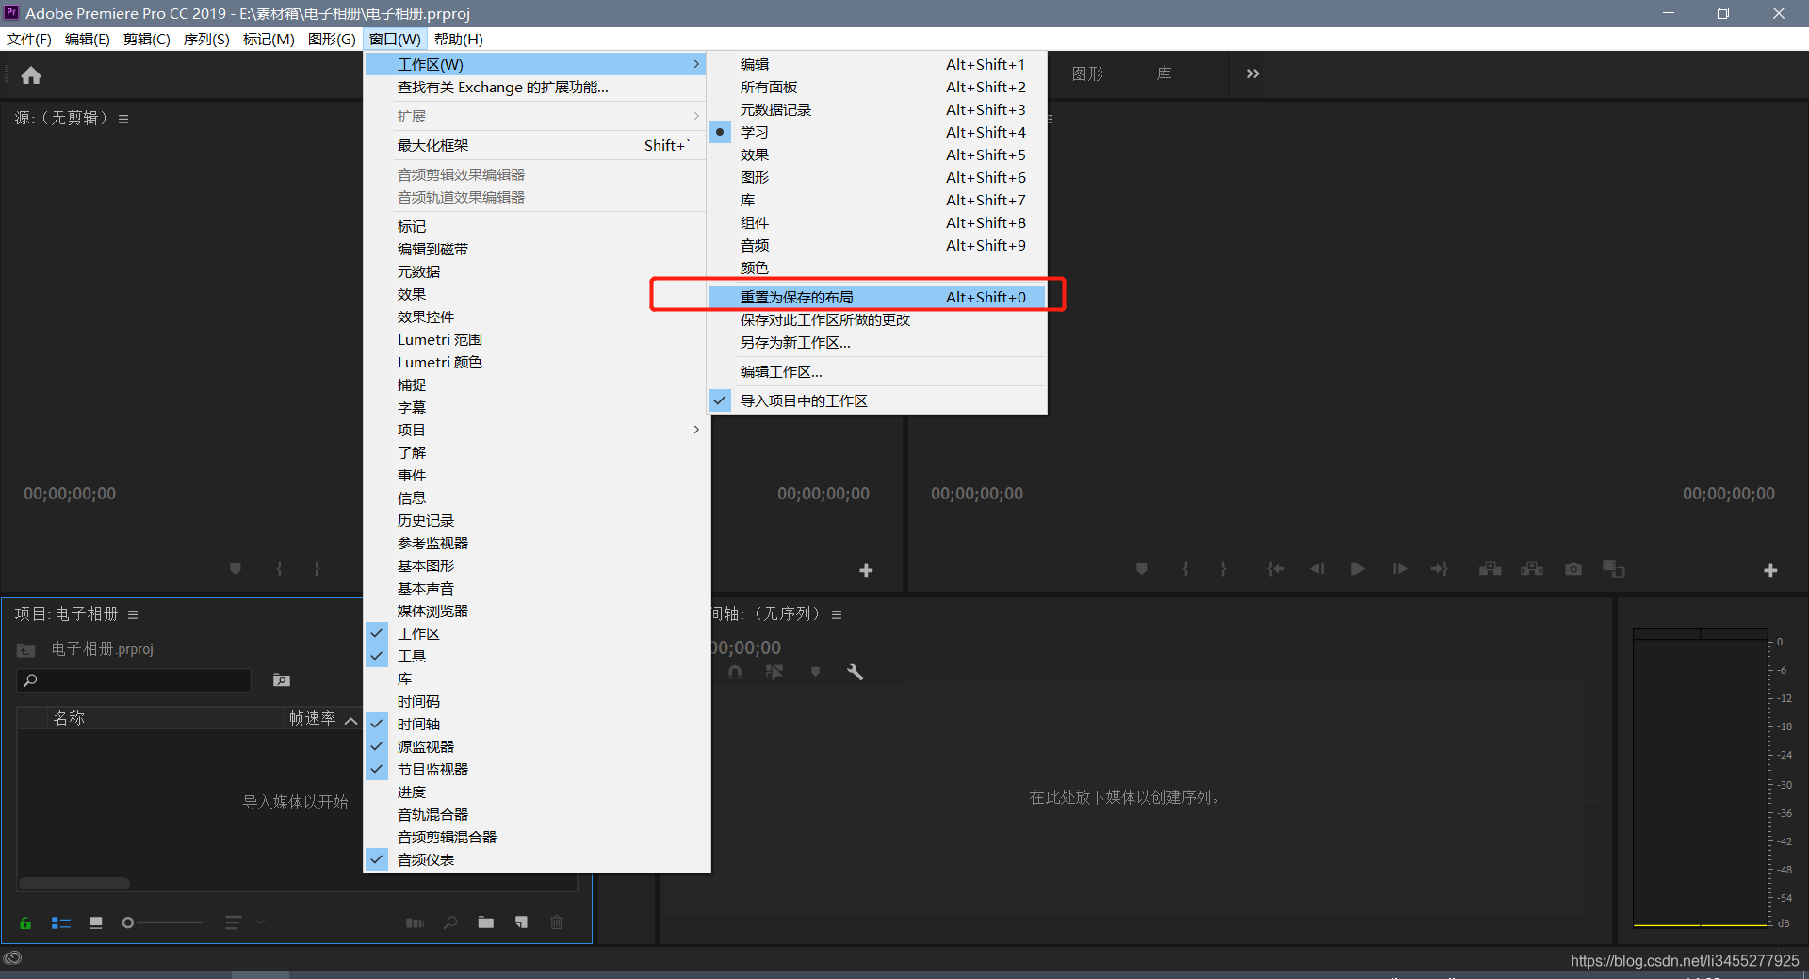Click the Comparison View icon

tap(1614, 569)
